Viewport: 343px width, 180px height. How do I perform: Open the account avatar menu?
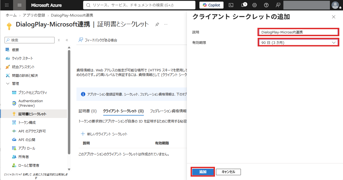pos(335,5)
